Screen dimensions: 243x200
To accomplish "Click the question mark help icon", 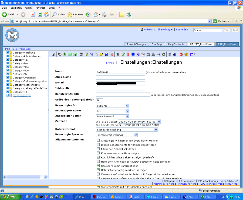I will [170, 54].
